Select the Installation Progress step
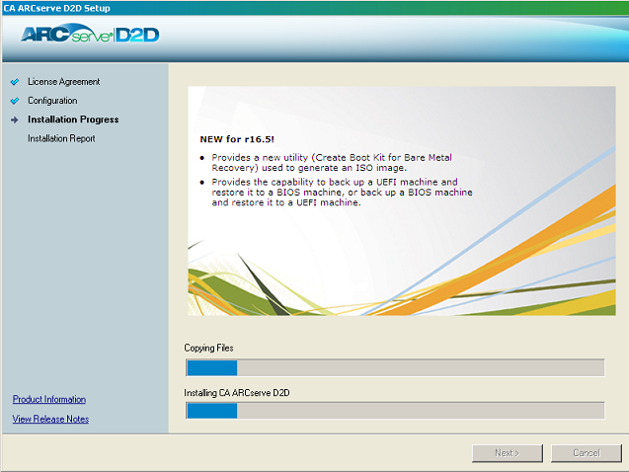 [73, 119]
